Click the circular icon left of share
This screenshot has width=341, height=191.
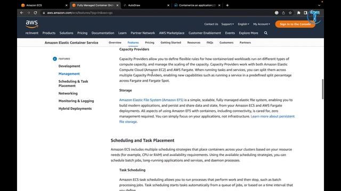(x=277, y=13)
